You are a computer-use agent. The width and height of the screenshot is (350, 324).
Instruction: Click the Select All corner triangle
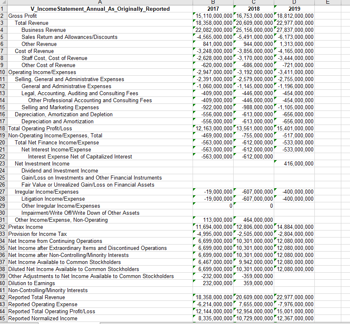pyautogui.click(x=4, y=2)
